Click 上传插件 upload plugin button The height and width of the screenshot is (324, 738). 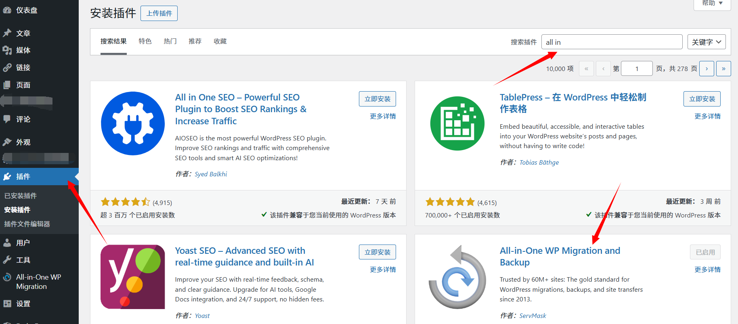(x=159, y=13)
